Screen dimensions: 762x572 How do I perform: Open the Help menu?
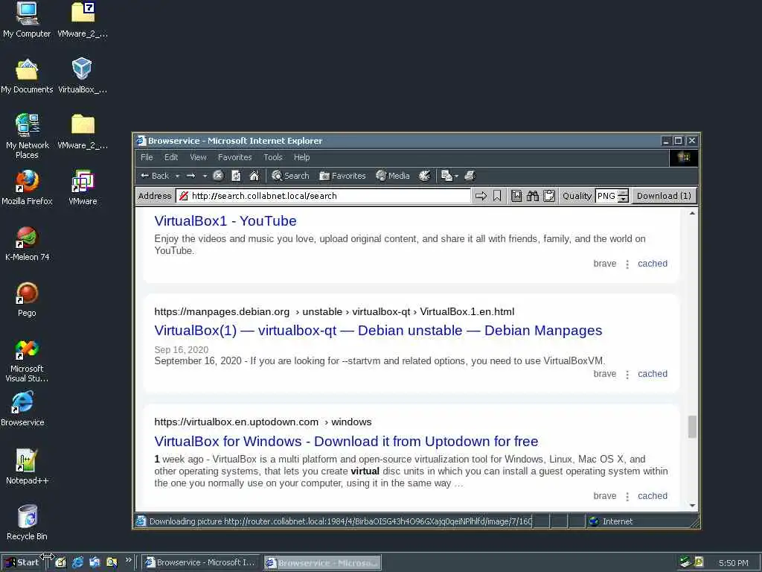point(302,157)
